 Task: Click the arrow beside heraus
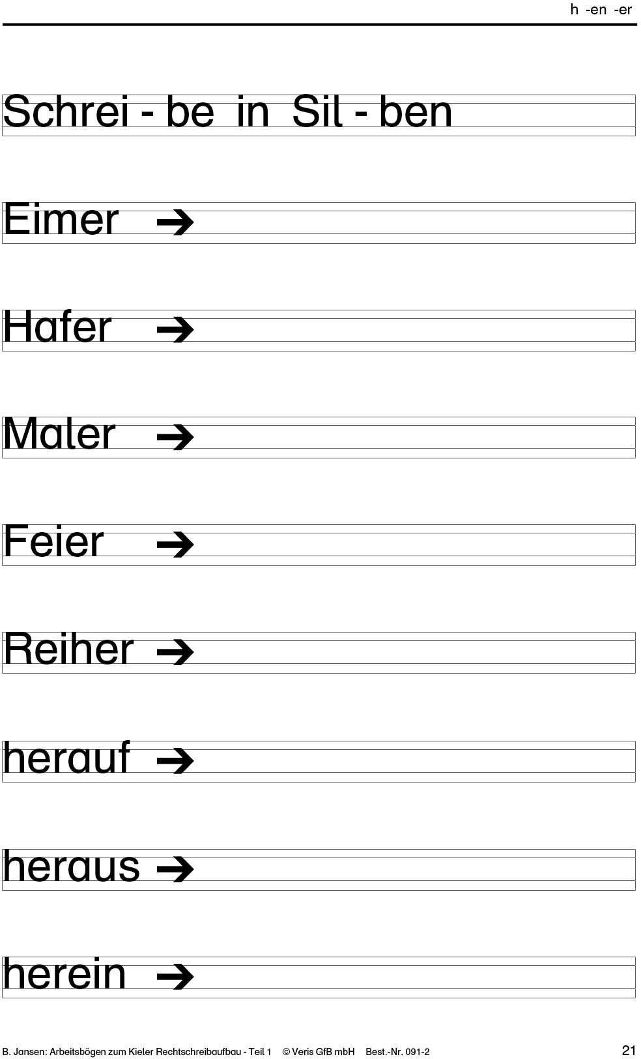pos(175,869)
